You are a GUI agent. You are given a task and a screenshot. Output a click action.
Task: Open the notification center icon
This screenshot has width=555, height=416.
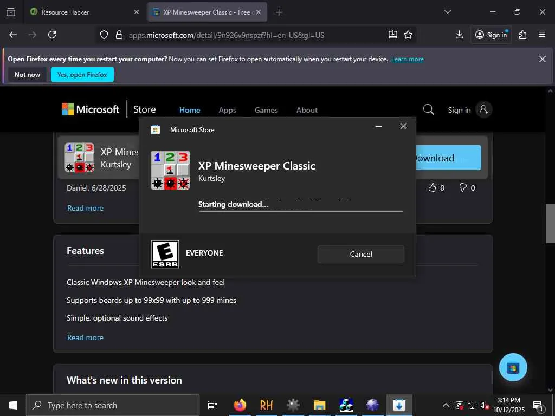pyautogui.click(x=538, y=405)
